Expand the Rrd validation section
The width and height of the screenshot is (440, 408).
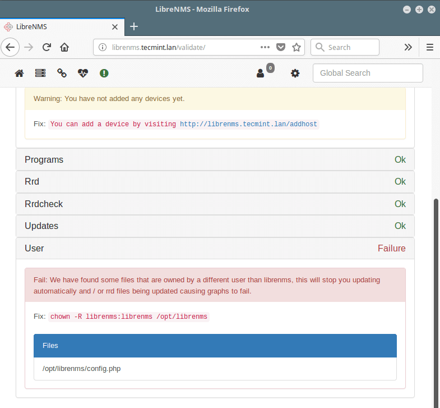pyautogui.click(x=215, y=181)
